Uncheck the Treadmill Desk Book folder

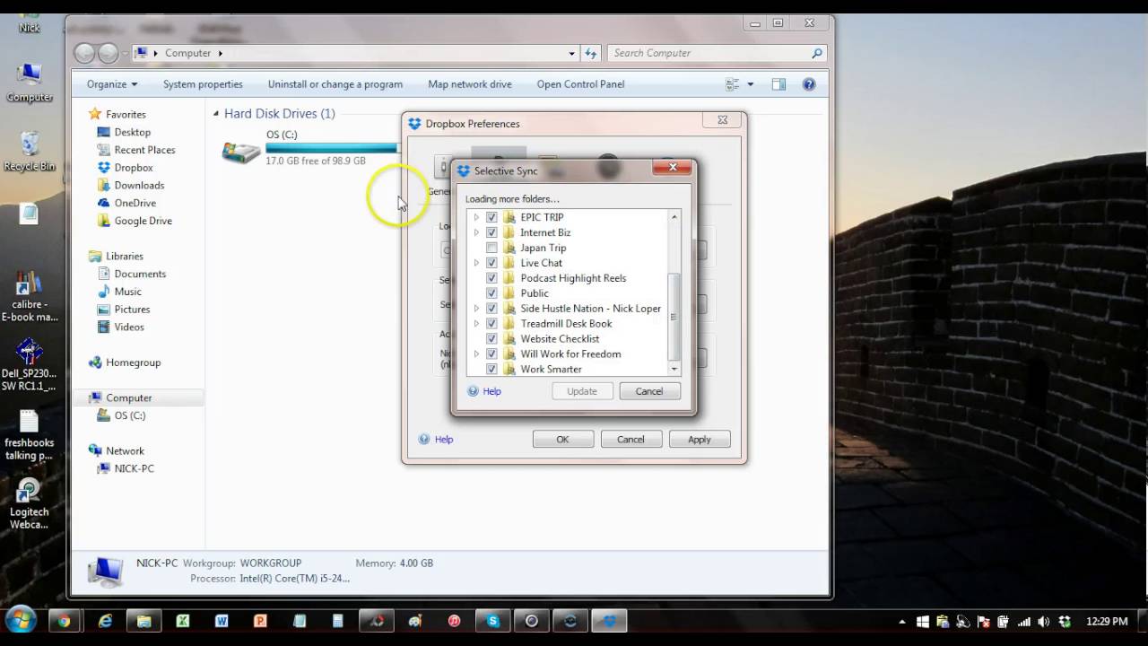coord(491,323)
